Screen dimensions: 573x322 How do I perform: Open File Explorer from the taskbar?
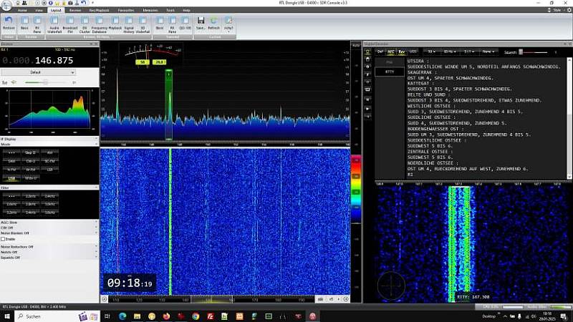(137, 316)
